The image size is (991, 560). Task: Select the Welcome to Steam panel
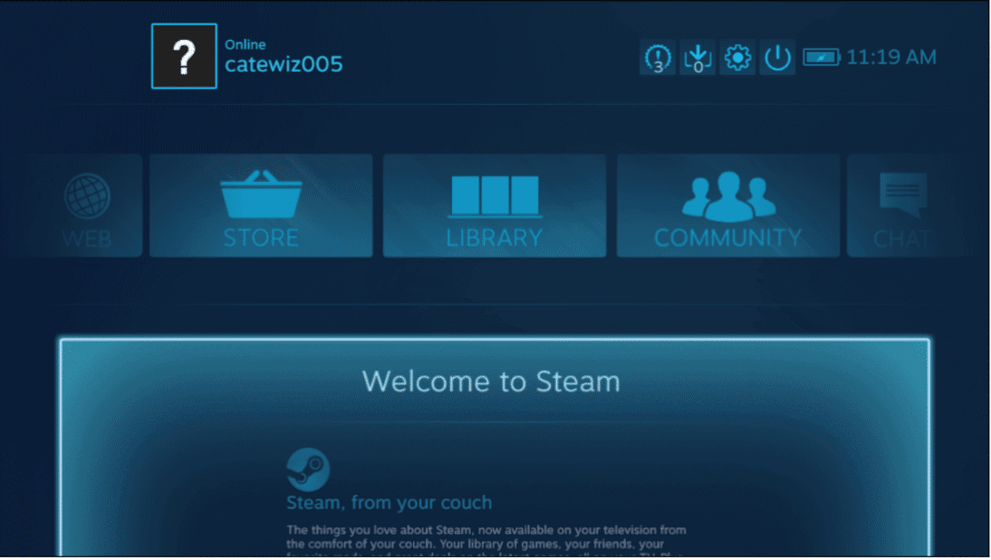(495, 381)
